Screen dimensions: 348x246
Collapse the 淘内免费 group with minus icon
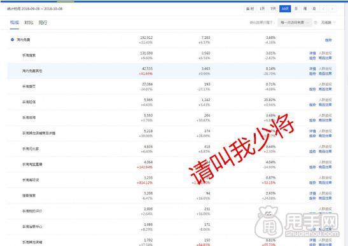pos(13,39)
